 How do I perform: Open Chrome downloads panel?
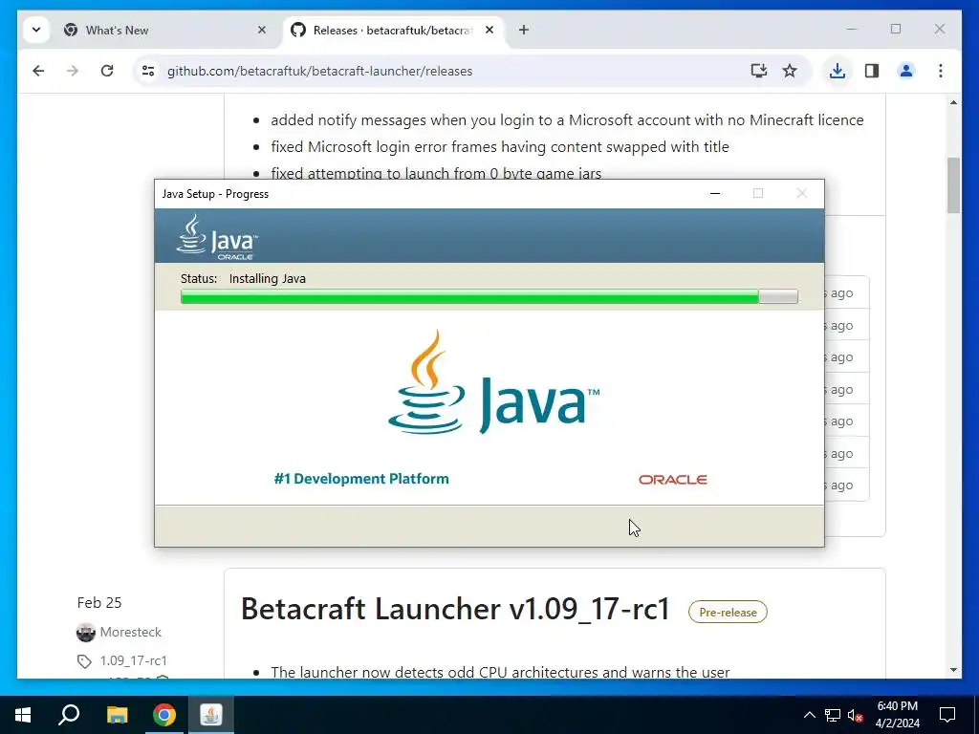[838, 71]
